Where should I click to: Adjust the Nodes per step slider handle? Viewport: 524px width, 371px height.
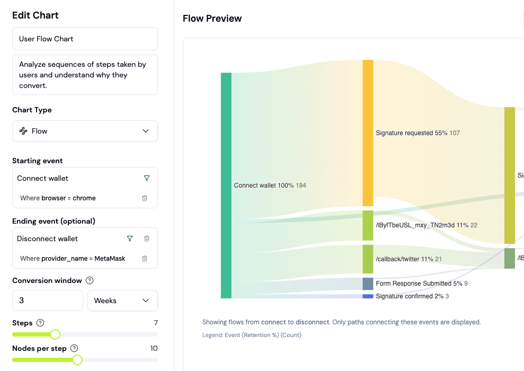pyautogui.click(x=78, y=360)
